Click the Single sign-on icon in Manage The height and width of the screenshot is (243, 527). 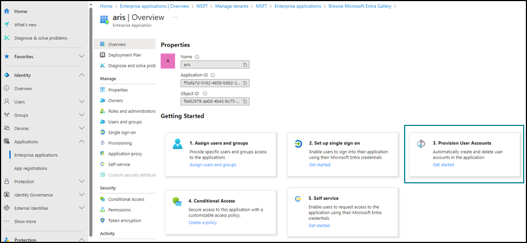tap(102, 133)
